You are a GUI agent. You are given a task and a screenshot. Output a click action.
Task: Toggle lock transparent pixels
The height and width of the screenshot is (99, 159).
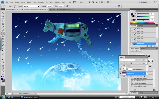(125, 63)
